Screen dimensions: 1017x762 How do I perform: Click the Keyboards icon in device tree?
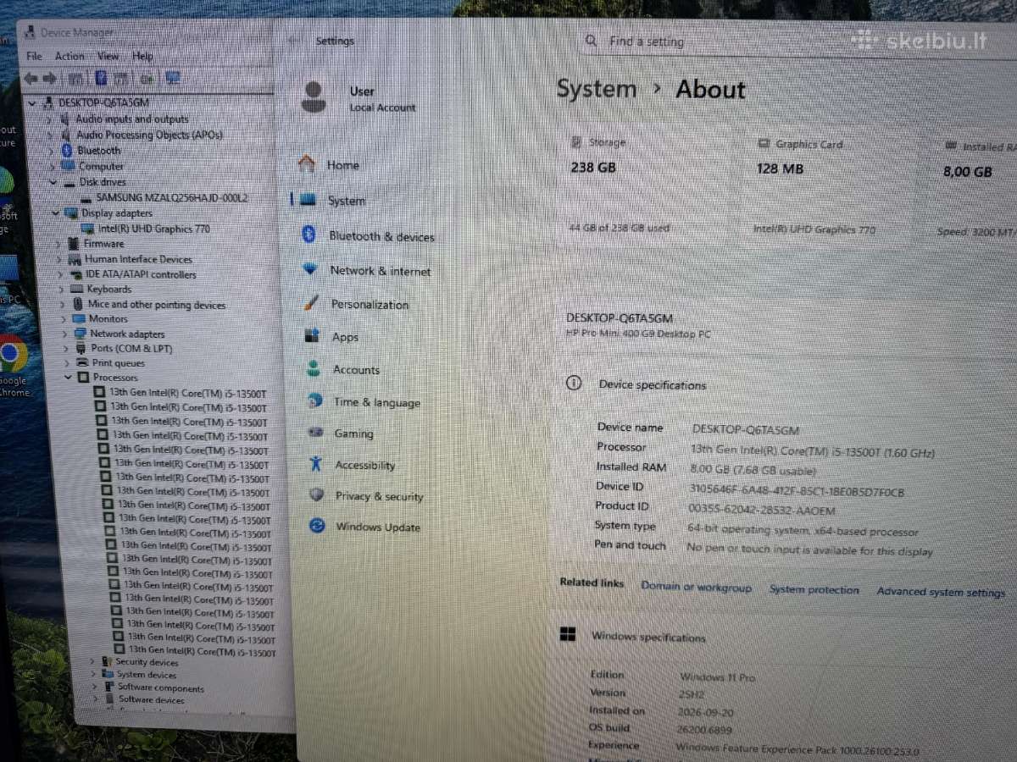tap(78, 290)
